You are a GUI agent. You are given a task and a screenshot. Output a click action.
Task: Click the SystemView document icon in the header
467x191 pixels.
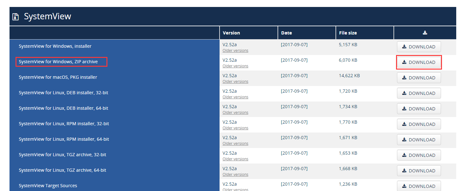tap(15, 16)
